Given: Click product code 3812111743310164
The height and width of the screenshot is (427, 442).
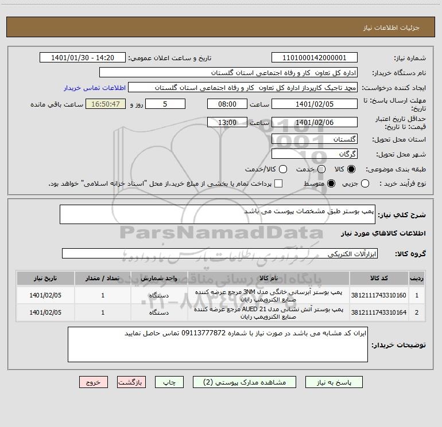Looking at the screenshot, I should point(379,312).
